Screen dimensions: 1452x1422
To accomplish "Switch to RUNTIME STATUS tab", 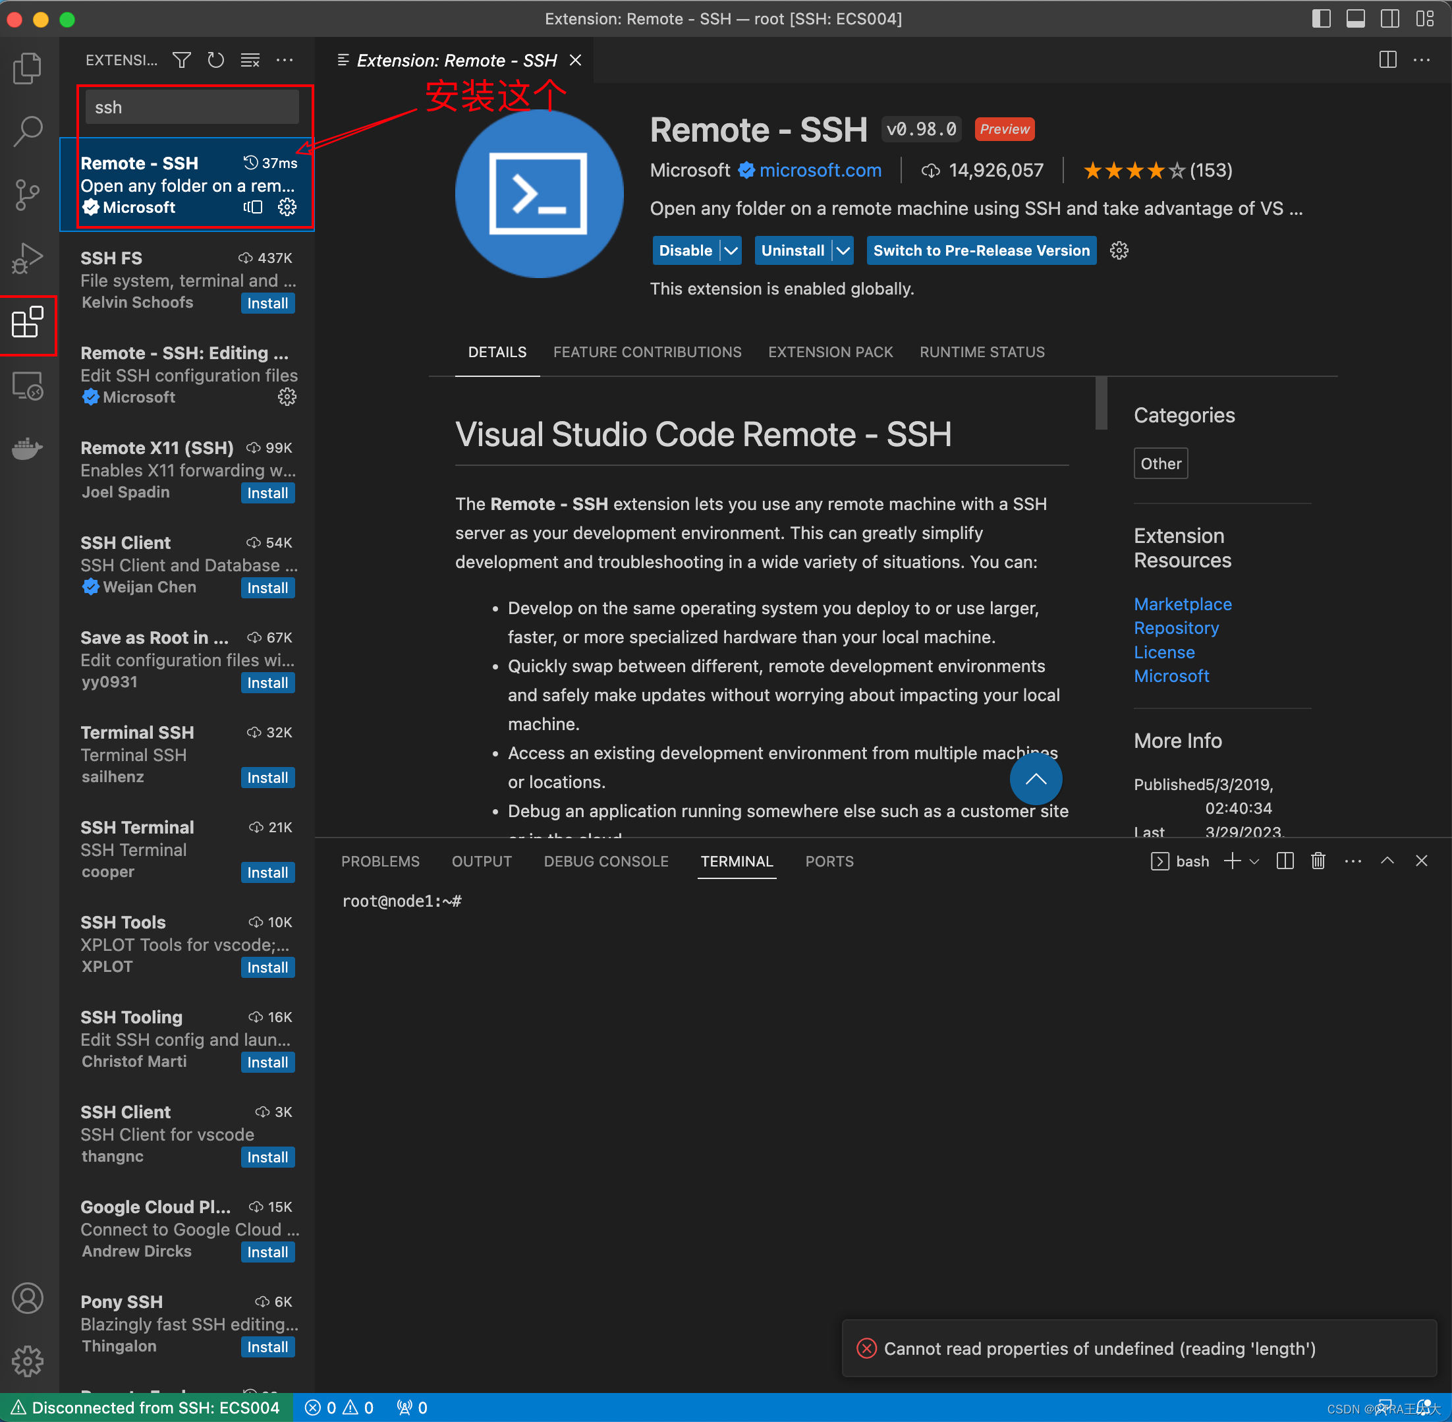I will 982,352.
